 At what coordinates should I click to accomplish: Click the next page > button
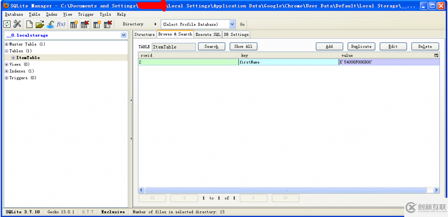[x=253, y=198]
